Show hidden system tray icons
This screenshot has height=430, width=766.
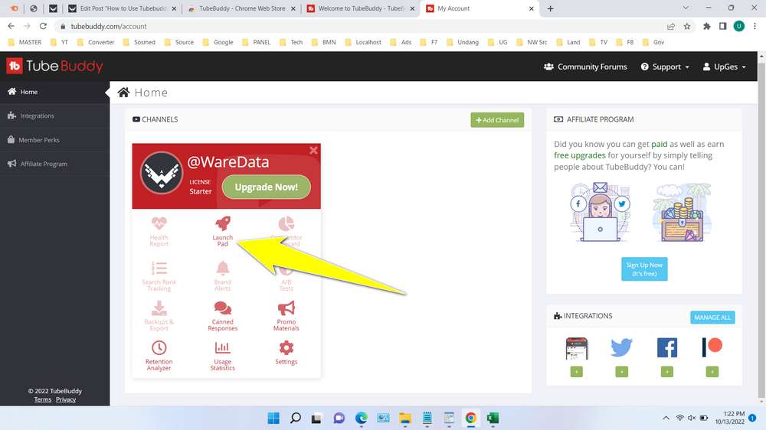coord(666,419)
